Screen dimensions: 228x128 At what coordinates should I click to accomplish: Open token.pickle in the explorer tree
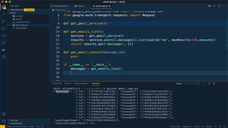point(28,28)
